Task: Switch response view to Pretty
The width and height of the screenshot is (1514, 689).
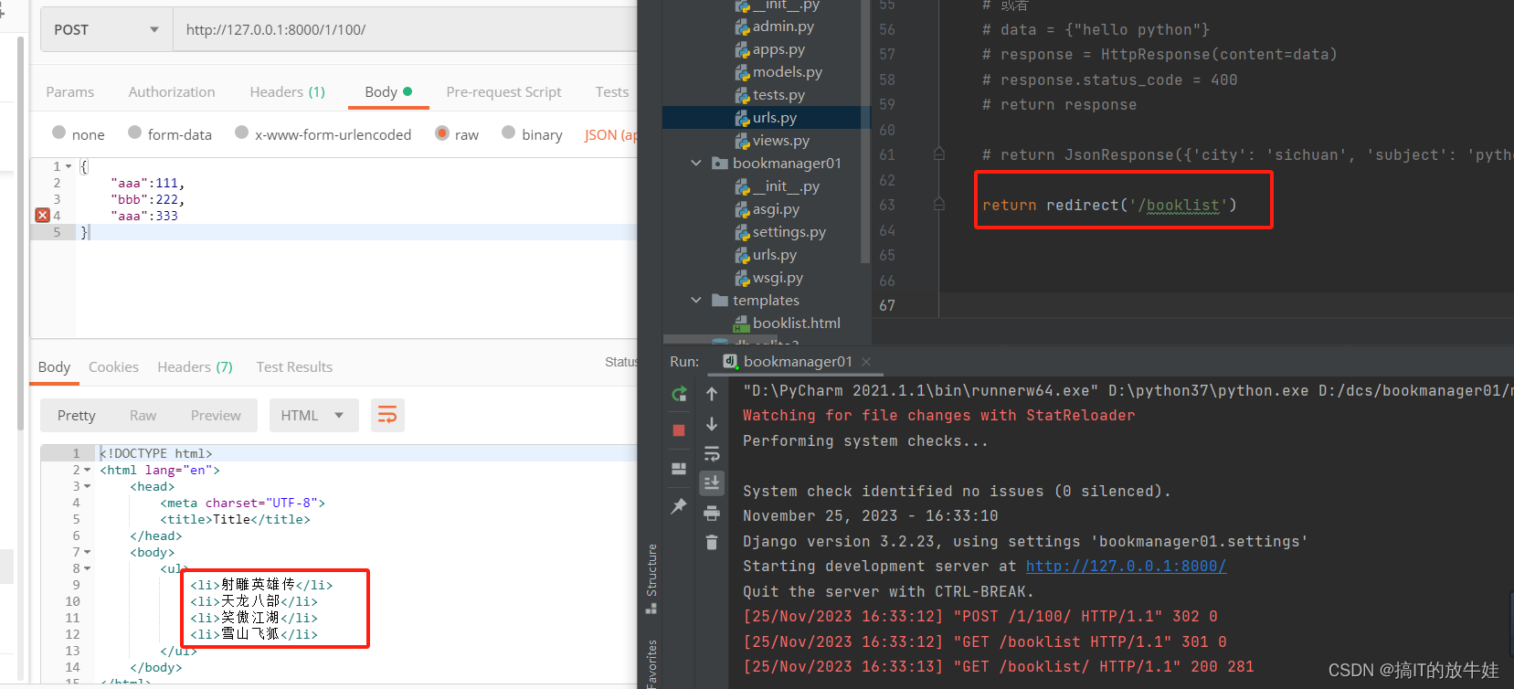Action: click(77, 415)
